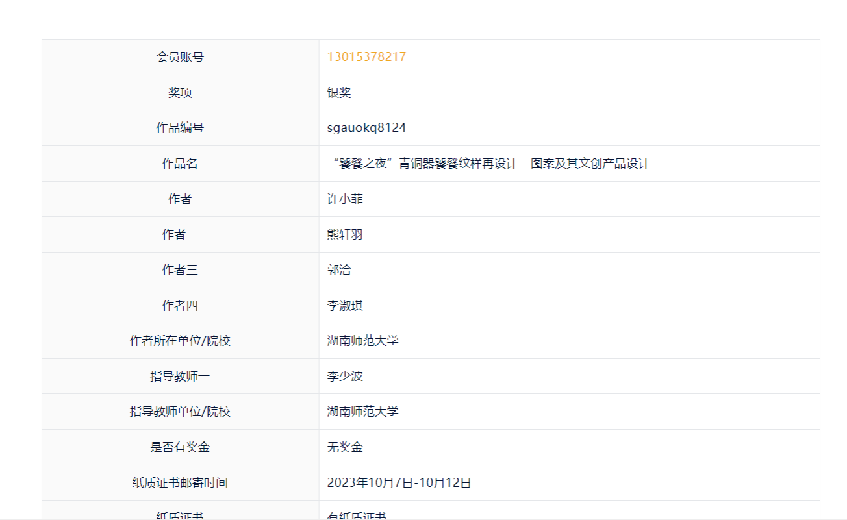Click the 作品编号 label cell
The height and width of the screenshot is (520, 847).
180,128
